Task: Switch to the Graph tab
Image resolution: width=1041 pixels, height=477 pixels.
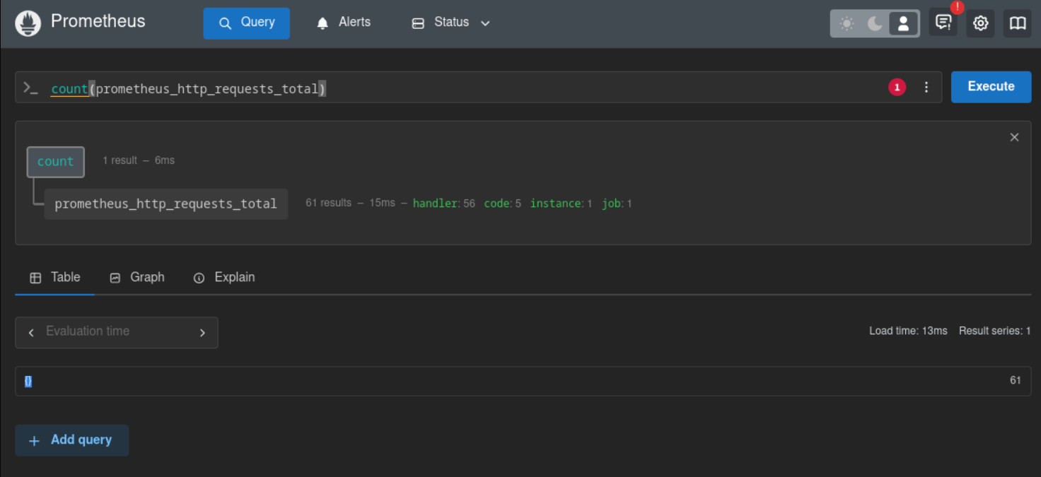Action: 137,278
